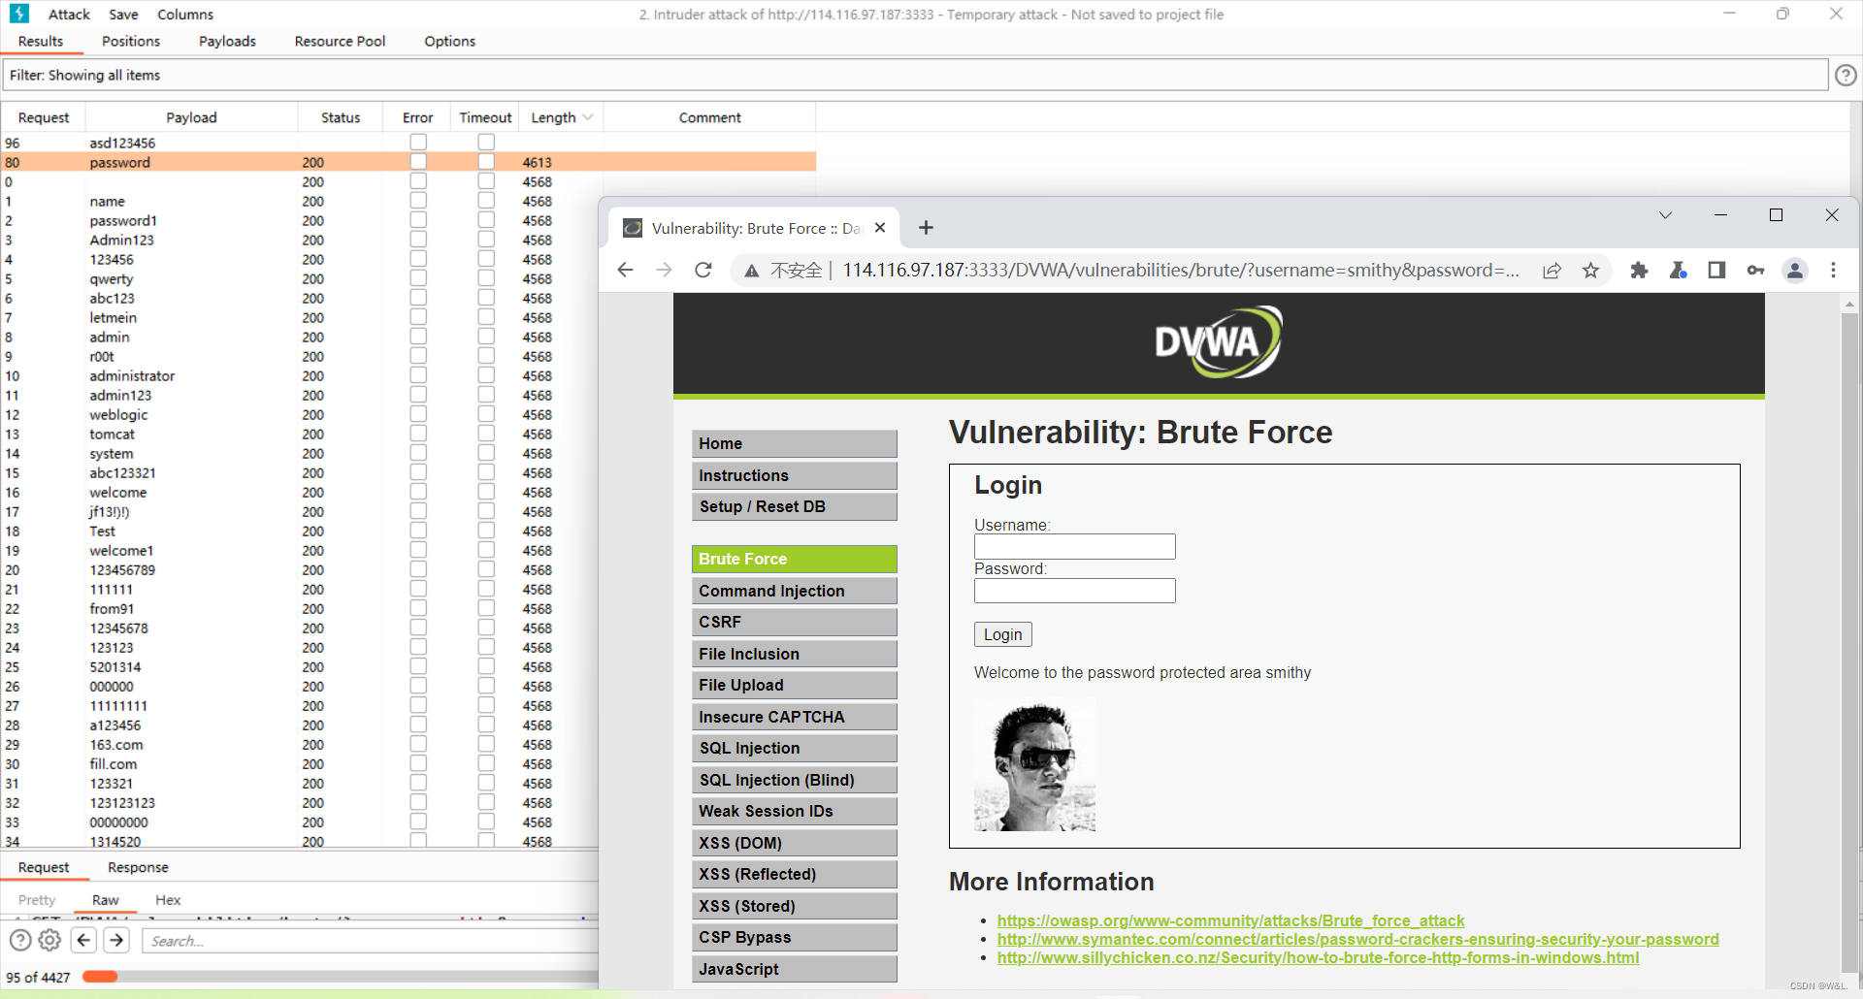The image size is (1863, 999).
Task: Click the share page icon
Action: (x=1552, y=271)
